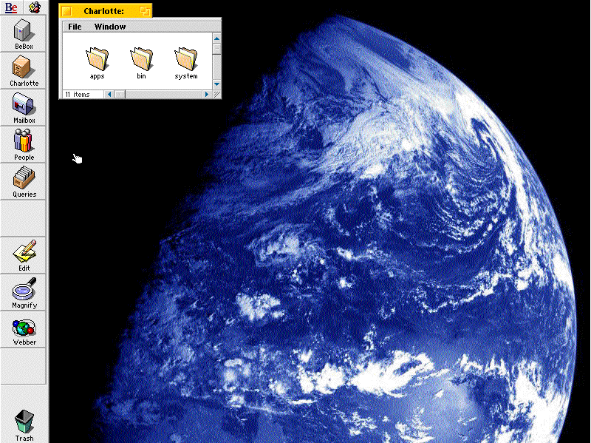Click the running apps icon beside Be logo
The image size is (591, 443).
pos(34,7)
